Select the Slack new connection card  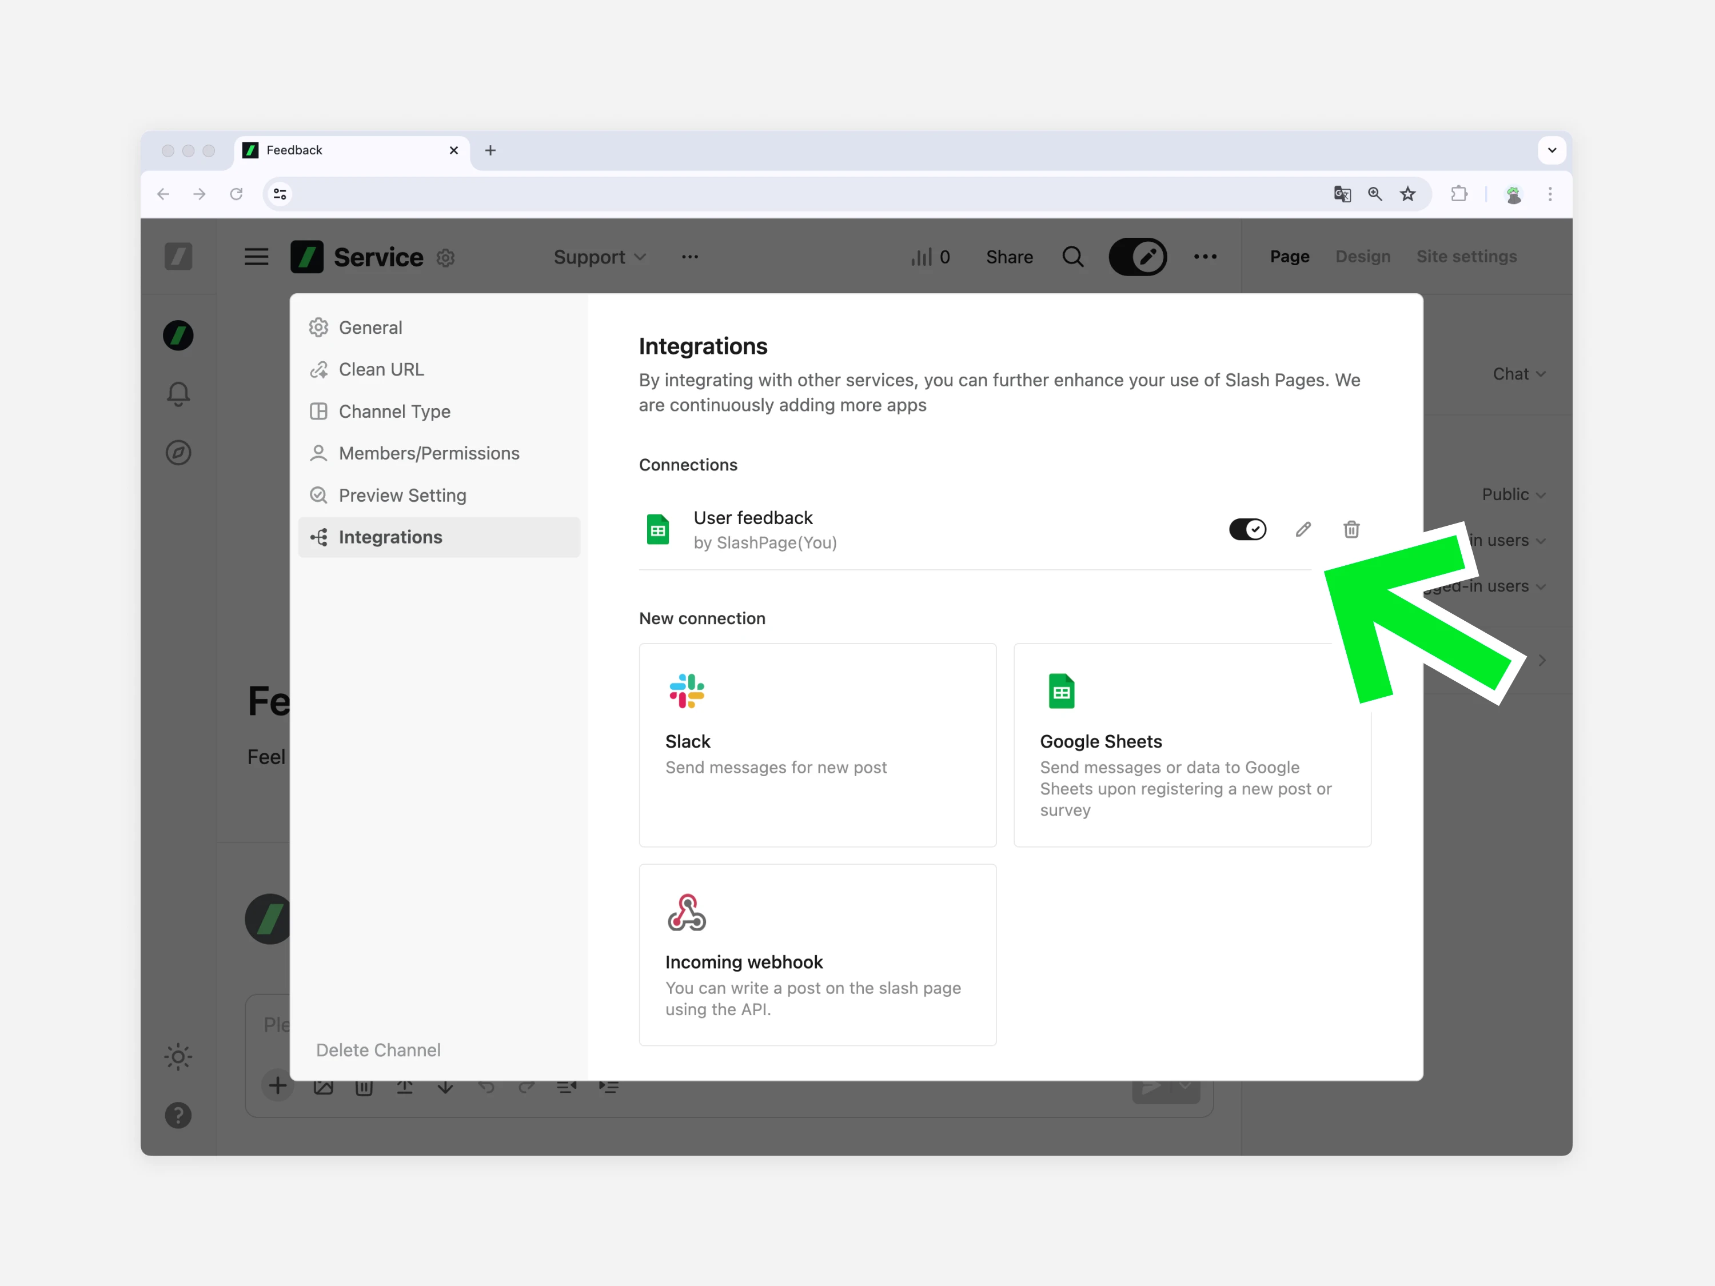(x=817, y=745)
